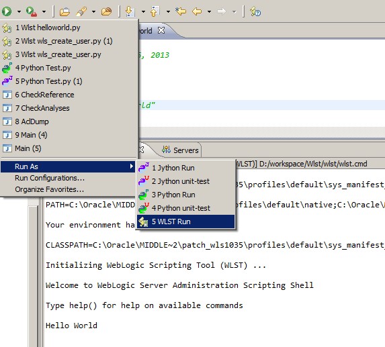This screenshot has width=385, height=347.
Task: Click the Open Task folder toolbar icon
Action: tap(106, 11)
